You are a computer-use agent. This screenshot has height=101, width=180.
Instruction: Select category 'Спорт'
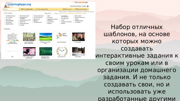[x=63, y=20]
